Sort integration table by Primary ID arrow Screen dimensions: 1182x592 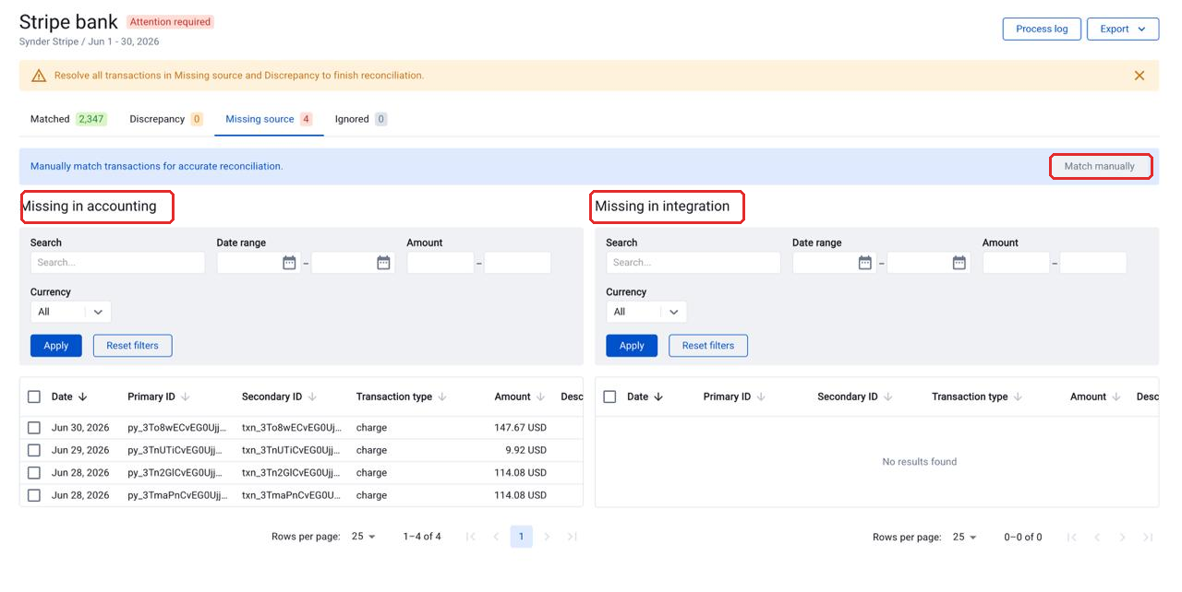click(761, 397)
